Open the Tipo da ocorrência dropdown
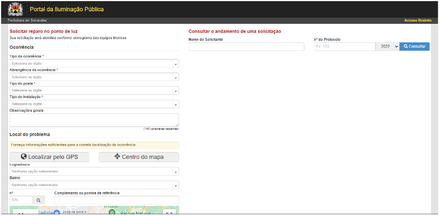The height and width of the screenshot is (216, 440). coord(94,63)
